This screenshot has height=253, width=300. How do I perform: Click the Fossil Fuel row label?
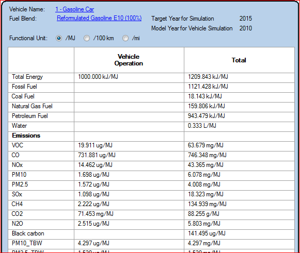tap(24, 87)
